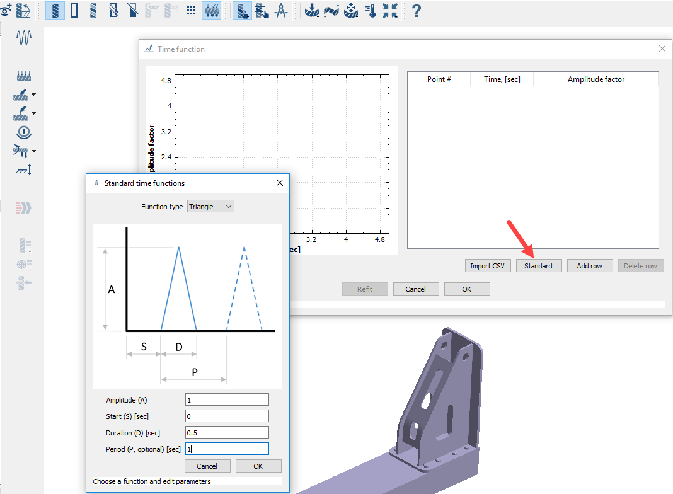Select the gravity load circle-arrow icon
The height and width of the screenshot is (494, 673).
(24, 132)
